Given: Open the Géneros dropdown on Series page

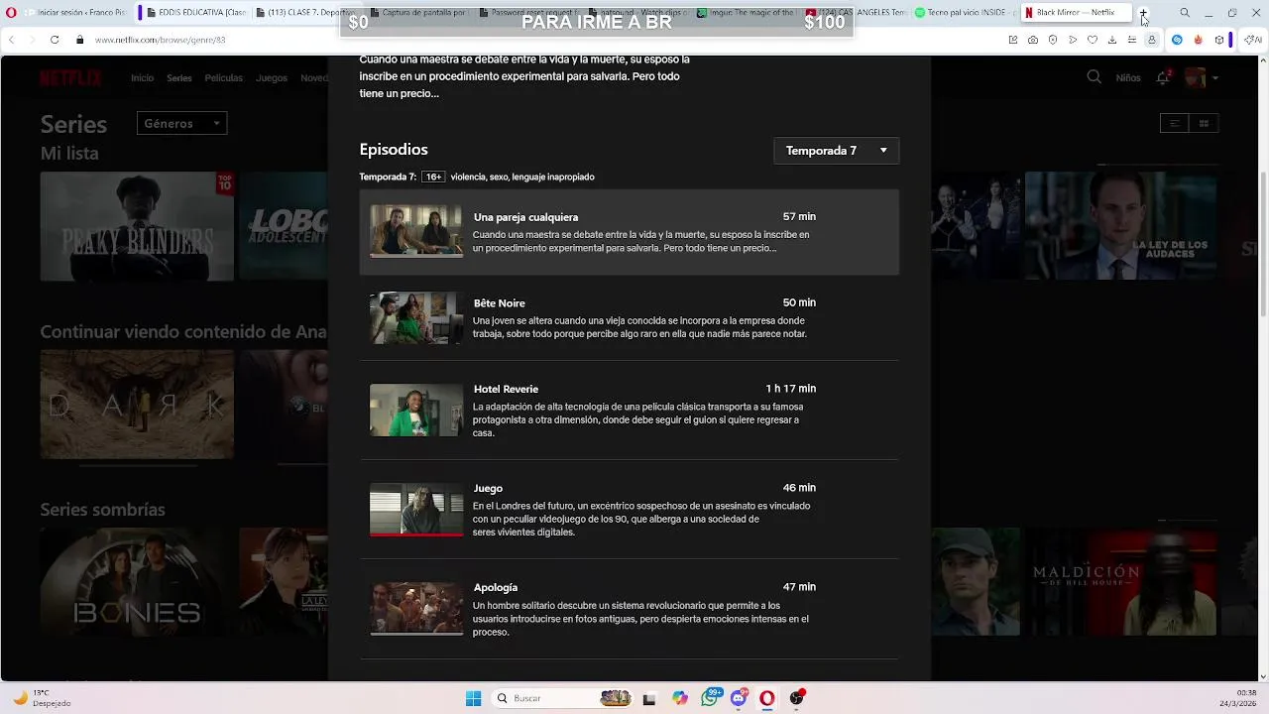Looking at the screenshot, I should point(181,123).
